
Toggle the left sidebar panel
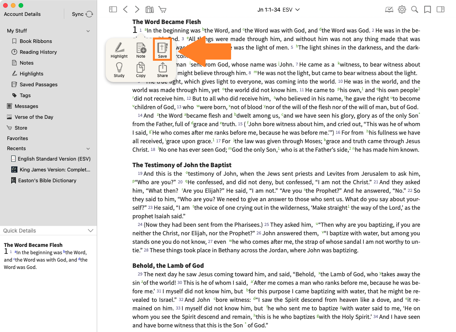[x=113, y=10]
